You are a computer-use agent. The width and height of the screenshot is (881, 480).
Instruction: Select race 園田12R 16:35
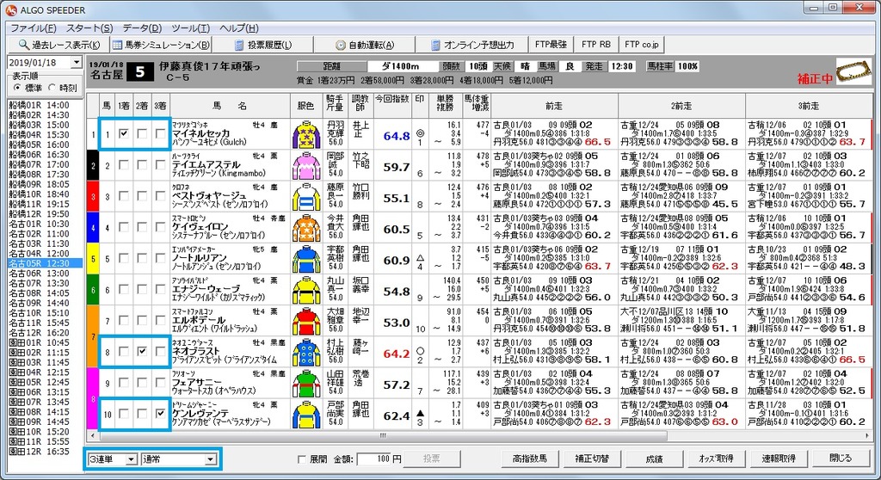[x=40, y=452]
